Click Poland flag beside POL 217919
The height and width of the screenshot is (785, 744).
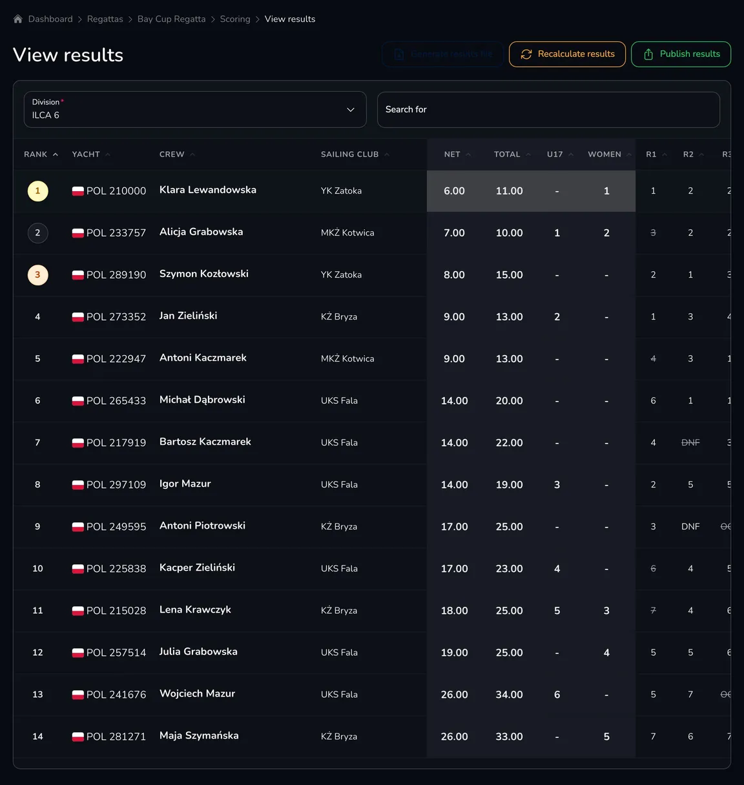[x=78, y=443]
